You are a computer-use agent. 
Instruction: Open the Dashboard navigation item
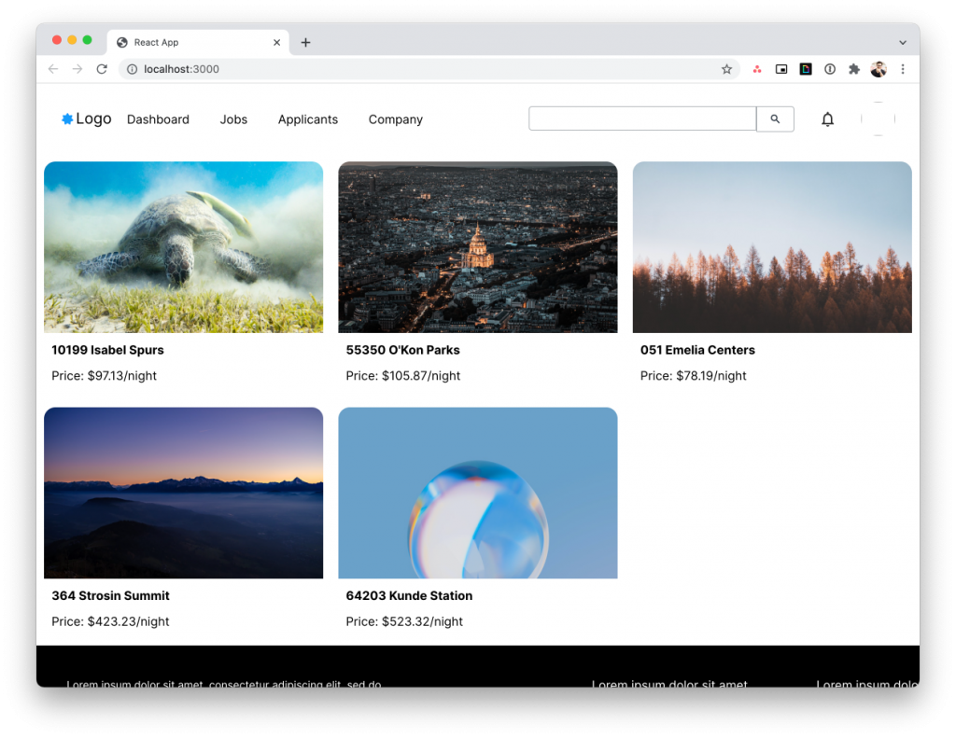[158, 119]
